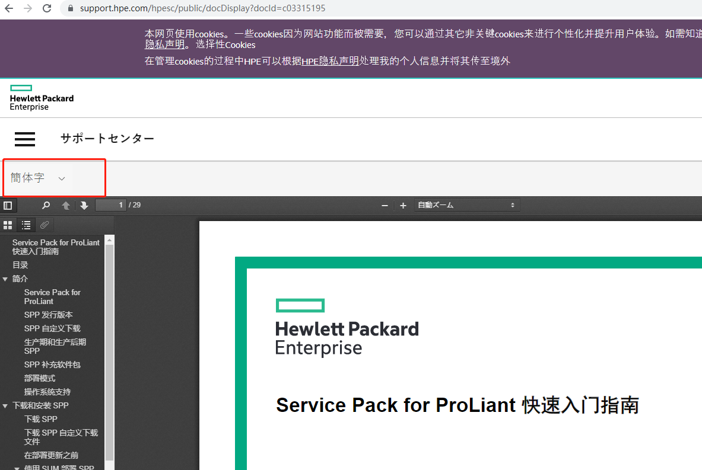This screenshot has width=702, height=470.
Task: Show document outline view
Action: (27, 225)
